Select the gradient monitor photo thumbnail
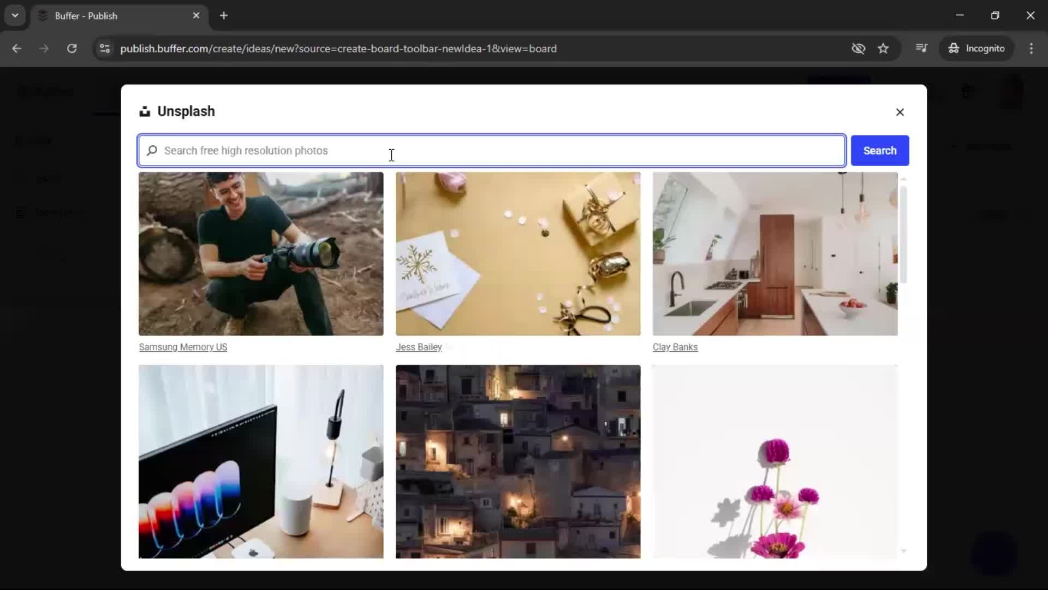Image resolution: width=1048 pixels, height=590 pixels. coord(261,462)
